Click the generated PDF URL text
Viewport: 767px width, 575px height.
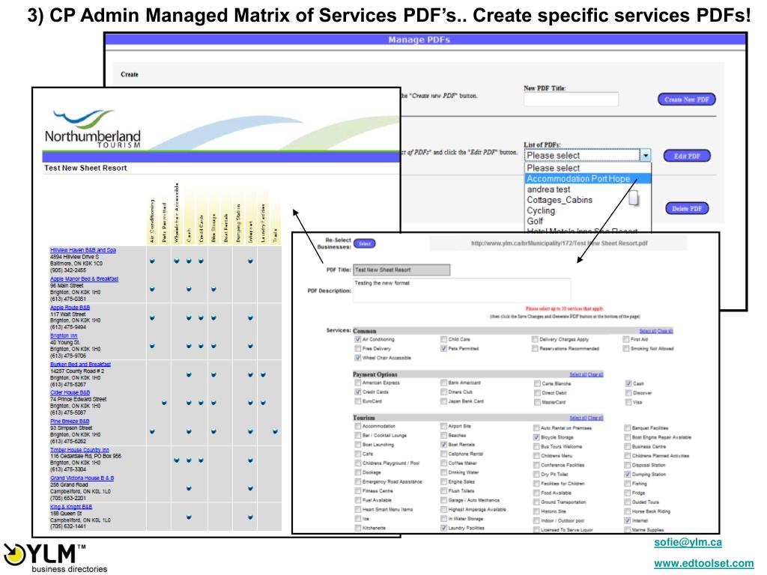point(559,243)
